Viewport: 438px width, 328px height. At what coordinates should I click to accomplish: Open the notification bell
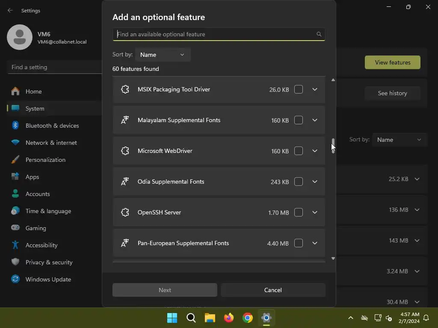(x=426, y=318)
